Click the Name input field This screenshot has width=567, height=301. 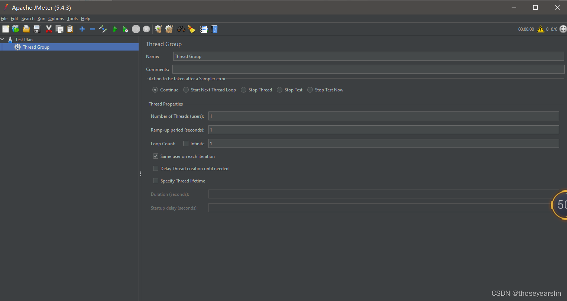(368, 56)
